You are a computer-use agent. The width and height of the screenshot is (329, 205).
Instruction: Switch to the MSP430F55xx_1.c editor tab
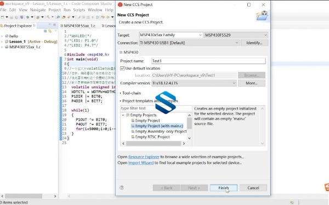pos(78,26)
